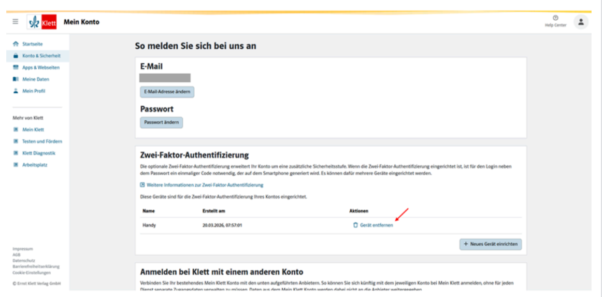Screen dimensions: 602x297
Task: Click the Passwort heading
Action: pos(157,109)
